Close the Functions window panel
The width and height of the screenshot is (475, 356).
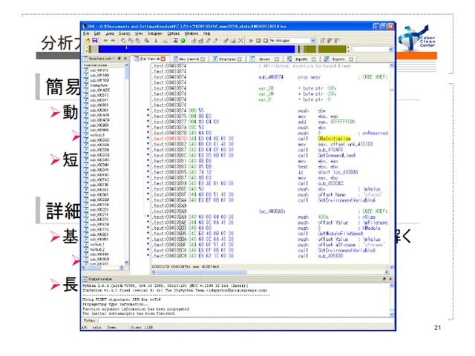click(125, 59)
